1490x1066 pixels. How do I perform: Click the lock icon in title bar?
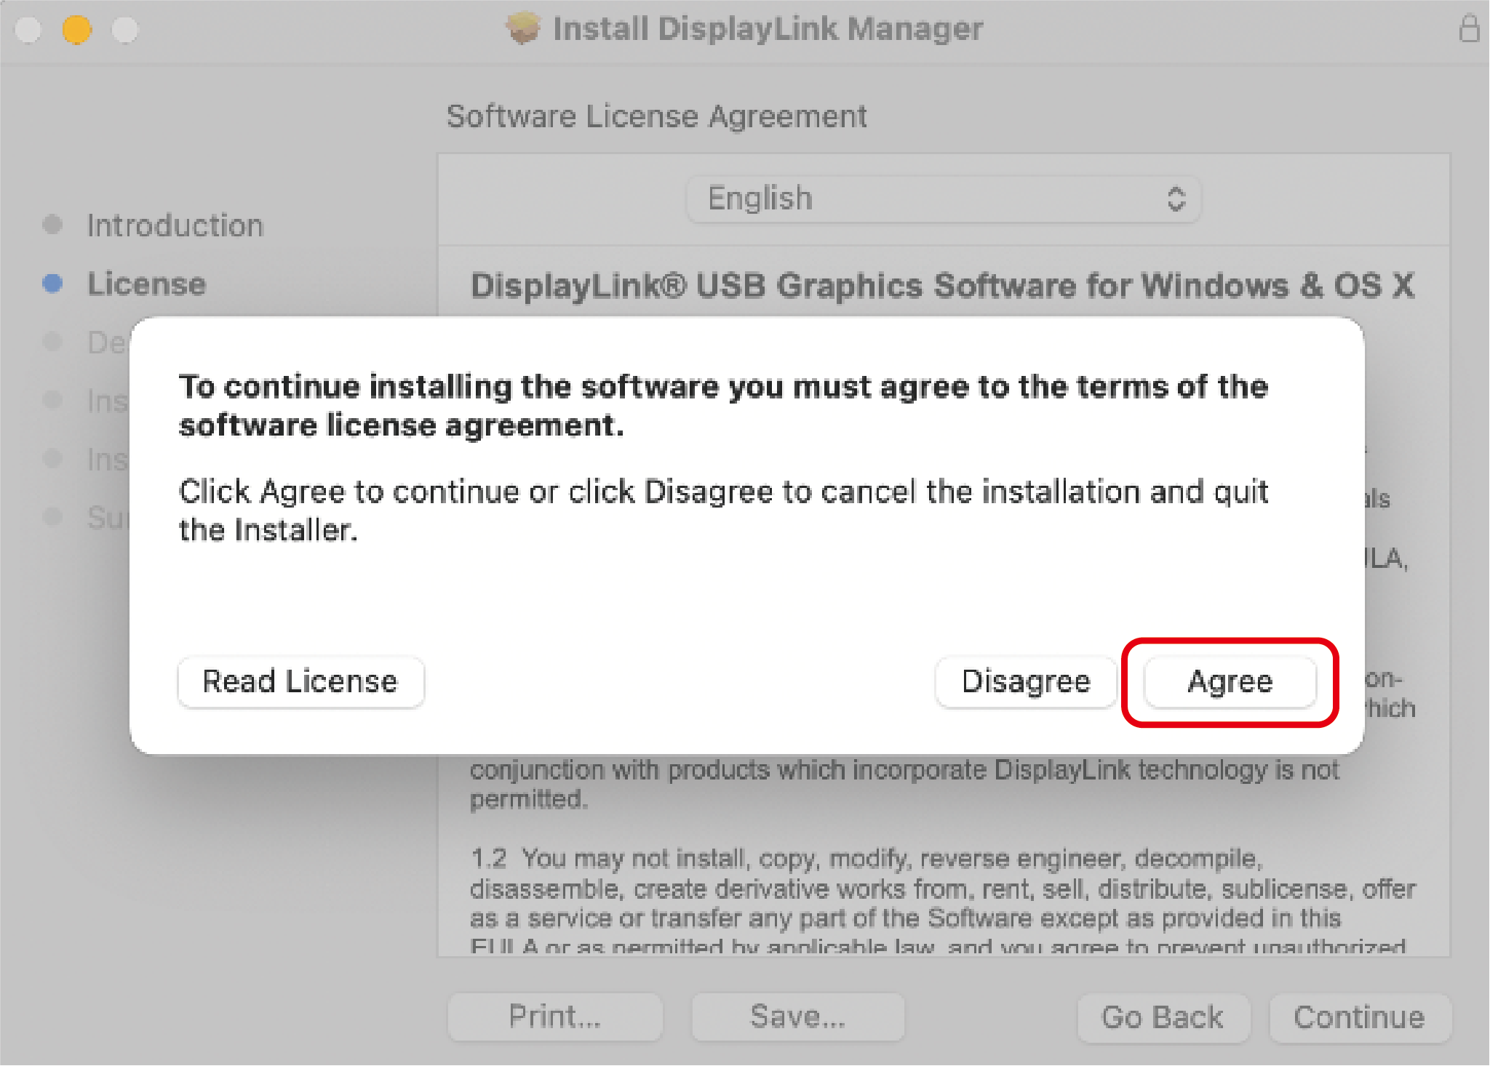pos(1469,29)
